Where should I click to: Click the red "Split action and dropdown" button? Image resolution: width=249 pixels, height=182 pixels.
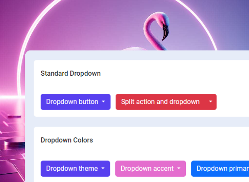click(160, 102)
